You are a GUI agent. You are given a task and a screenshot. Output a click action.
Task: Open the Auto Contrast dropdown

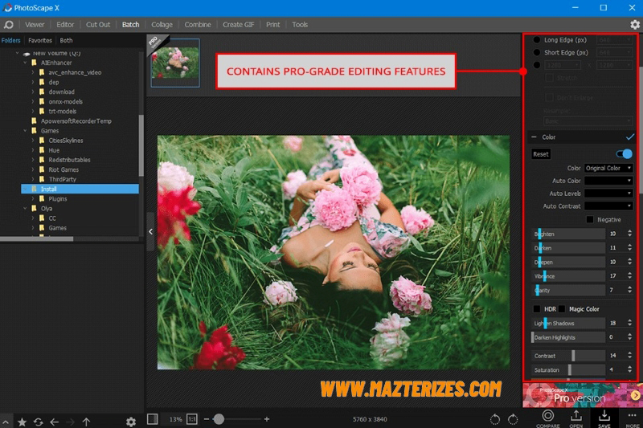tap(608, 206)
